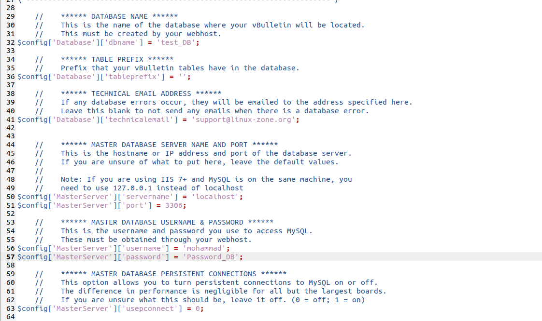Click the 'test_DB' database name value
Viewport: 542px width, 321px height.
tap(177, 42)
